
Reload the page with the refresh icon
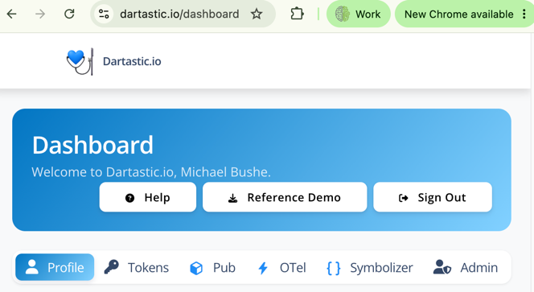point(69,14)
